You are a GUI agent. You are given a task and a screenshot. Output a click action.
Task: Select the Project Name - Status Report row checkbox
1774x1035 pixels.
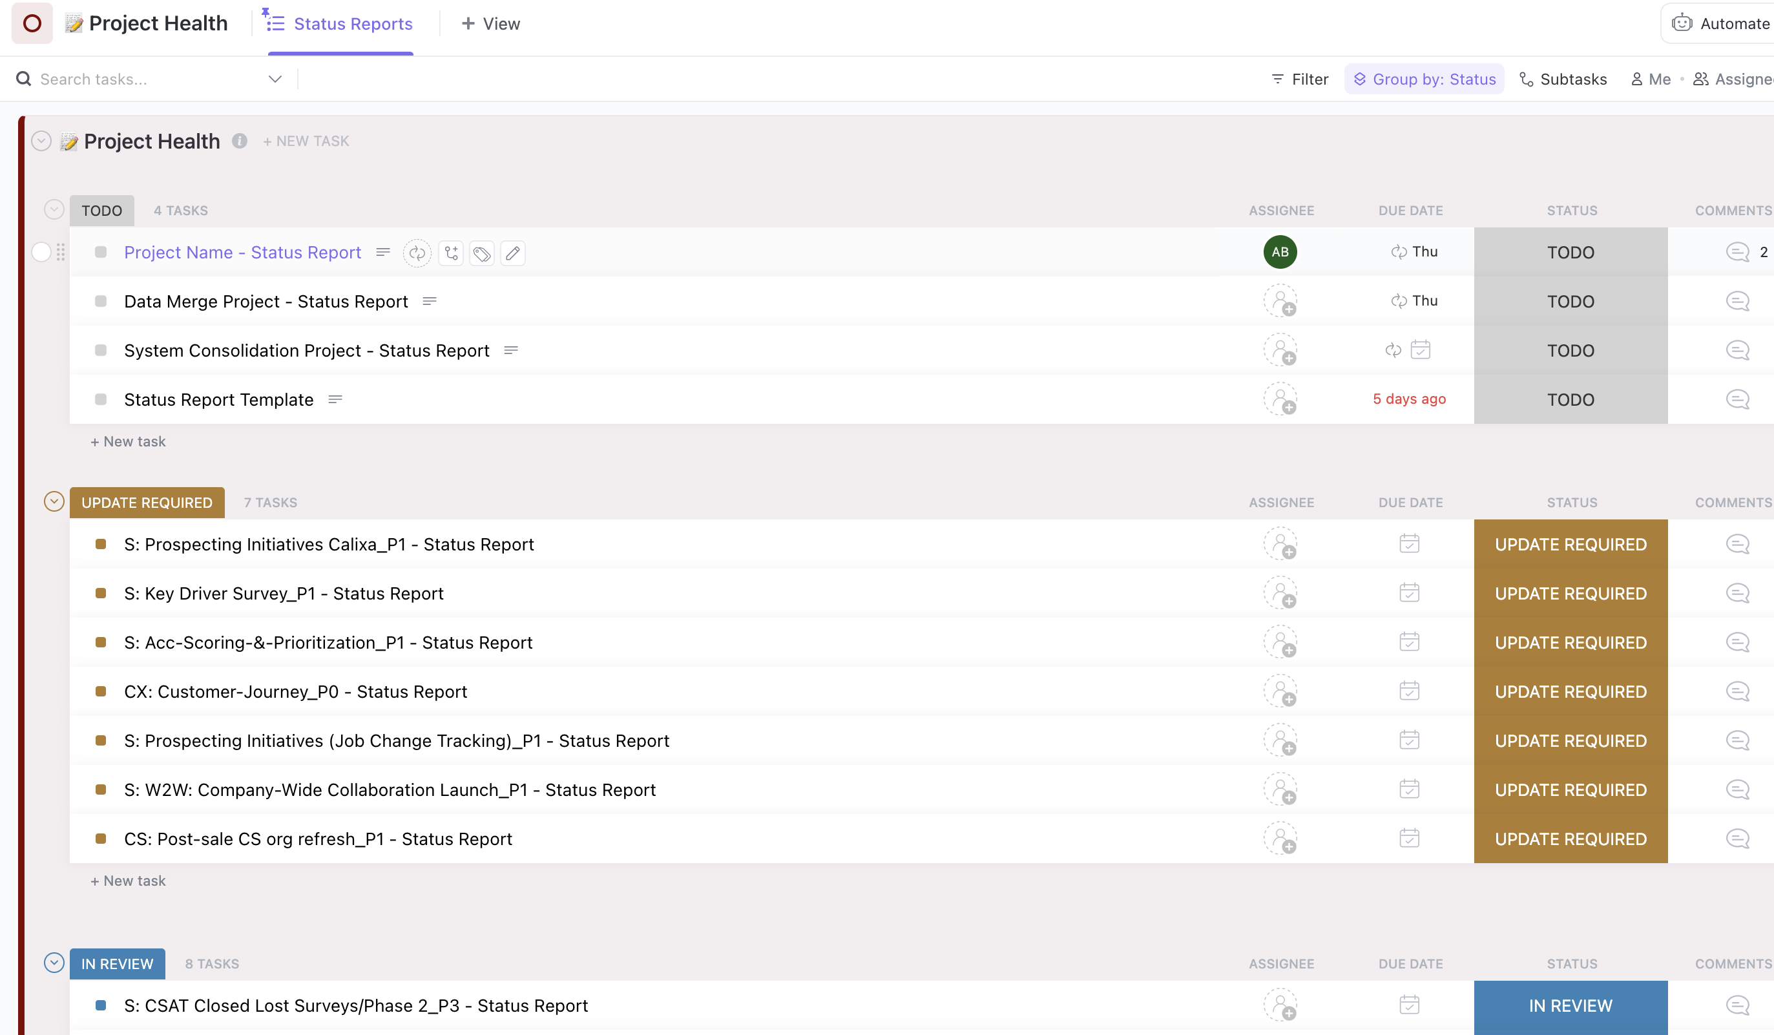point(41,252)
